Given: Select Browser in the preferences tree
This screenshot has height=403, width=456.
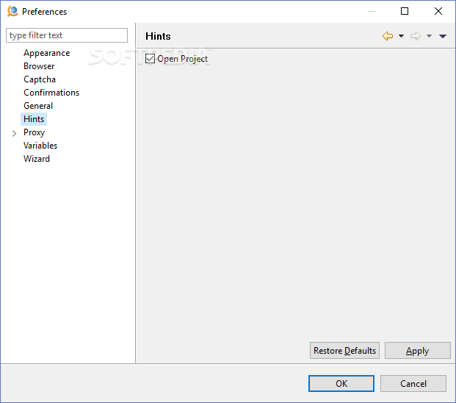Looking at the screenshot, I should point(39,66).
